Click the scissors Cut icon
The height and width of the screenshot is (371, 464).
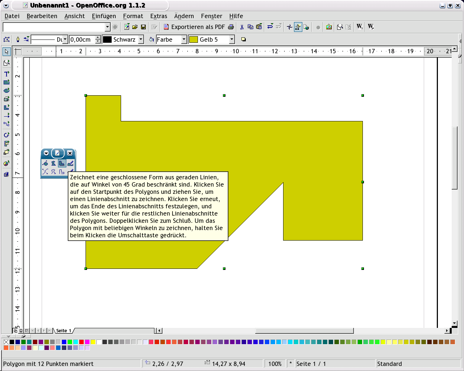coord(242,27)
